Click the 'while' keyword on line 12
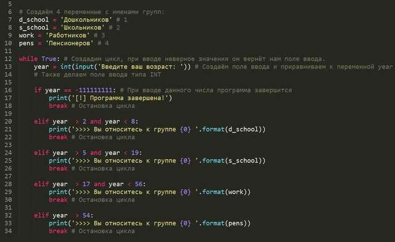 28,59
